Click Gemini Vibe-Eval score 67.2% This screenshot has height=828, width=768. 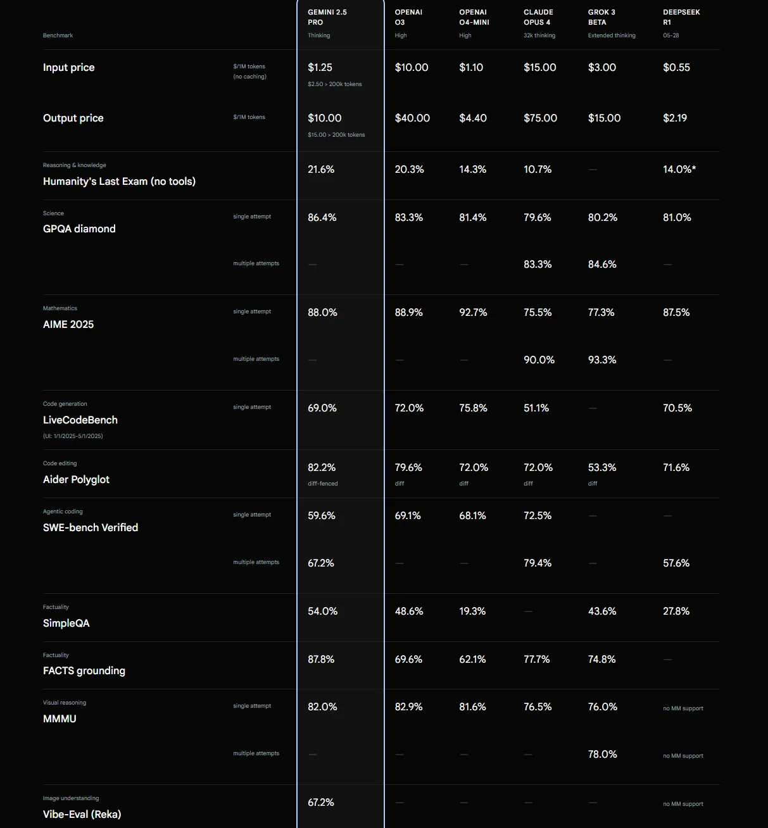point(321,802)
